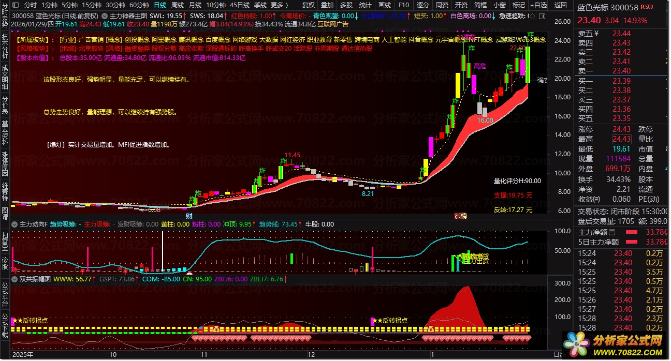Screen dimensions: 671x361
Task: Open settings gear of 主力动向F panel
Action: [x=15, y=224]
